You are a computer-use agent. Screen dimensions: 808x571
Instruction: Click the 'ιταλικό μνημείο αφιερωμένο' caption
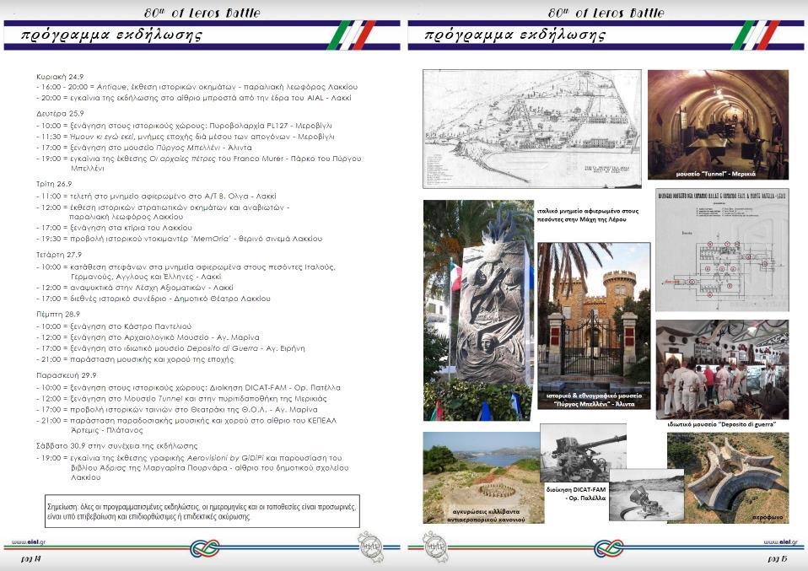[x=588, y=215]
